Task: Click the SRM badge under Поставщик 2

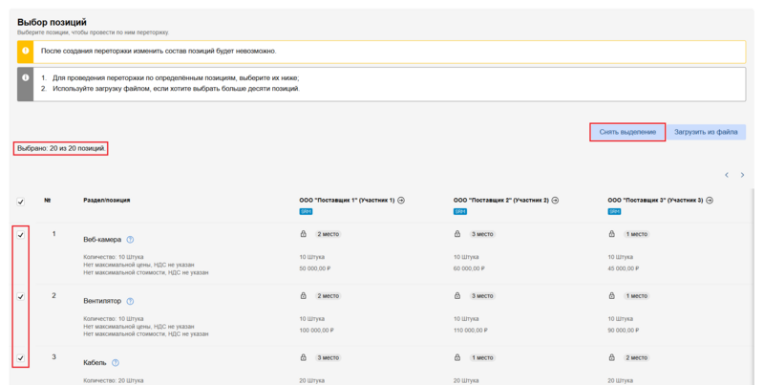Action: pyautogui.click(x=460, y=211)
